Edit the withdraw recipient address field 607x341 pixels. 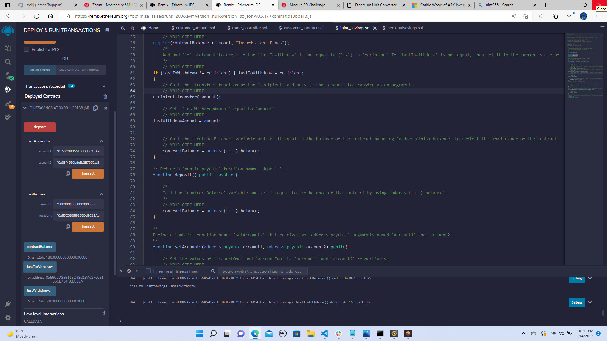click(78, 215)
